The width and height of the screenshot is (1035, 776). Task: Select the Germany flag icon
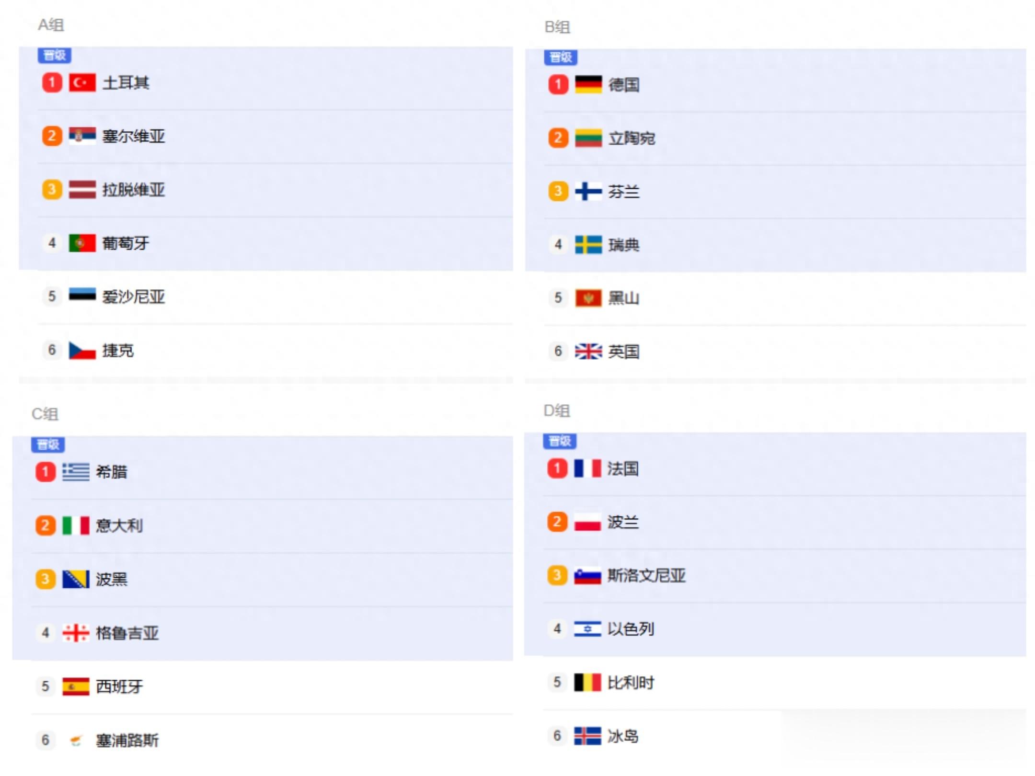[588, 85]
